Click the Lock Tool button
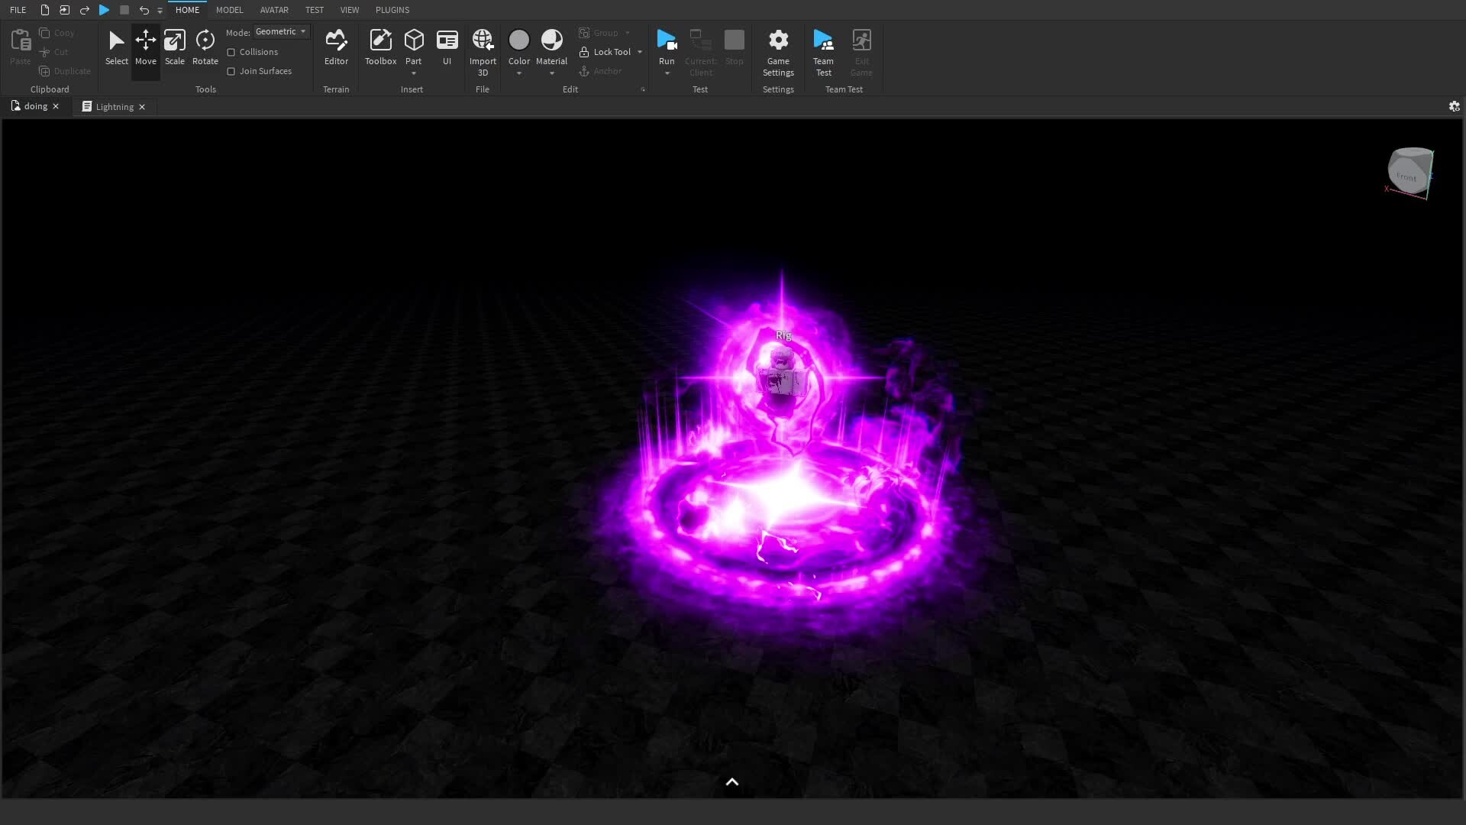 pyautogui.click(x=605, y=52)
